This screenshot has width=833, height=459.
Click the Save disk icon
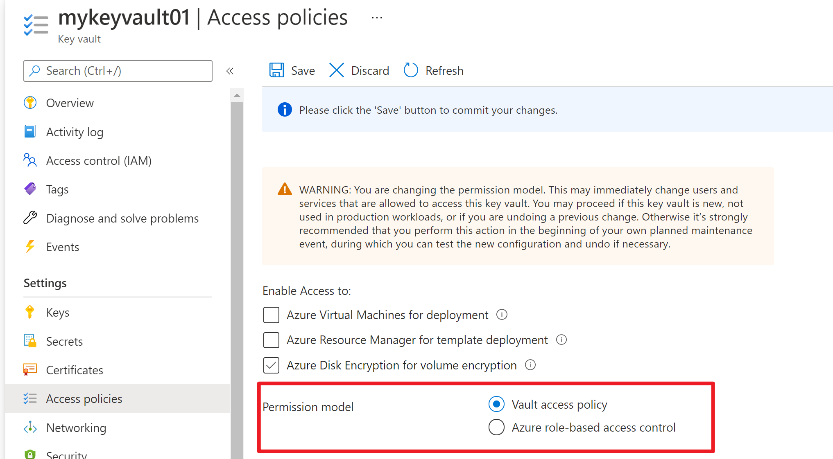276,70
